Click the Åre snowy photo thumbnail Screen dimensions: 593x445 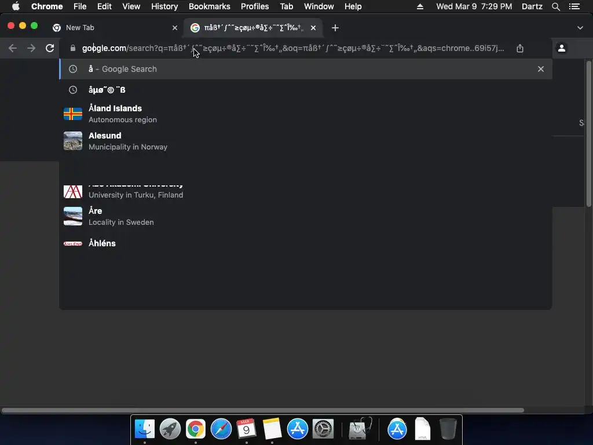[73, 216]
